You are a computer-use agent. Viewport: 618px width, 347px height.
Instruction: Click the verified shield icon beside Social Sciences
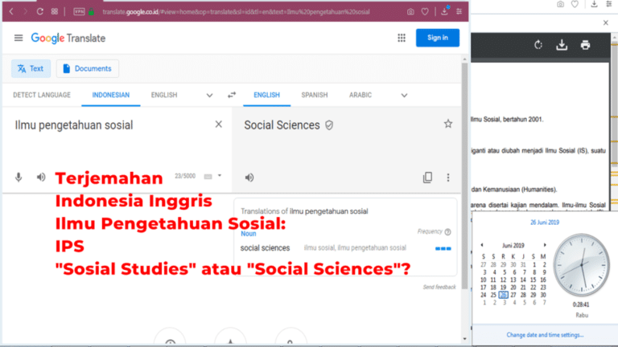pos(329,125)
